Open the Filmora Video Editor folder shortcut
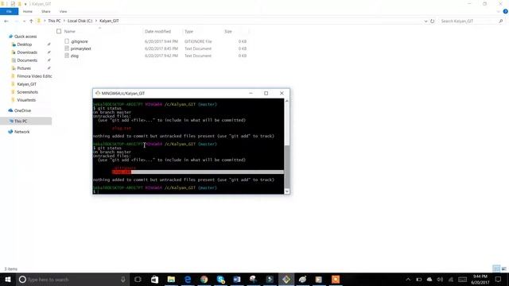The height and width of the screenshot is (286, 509). [34, 76]
